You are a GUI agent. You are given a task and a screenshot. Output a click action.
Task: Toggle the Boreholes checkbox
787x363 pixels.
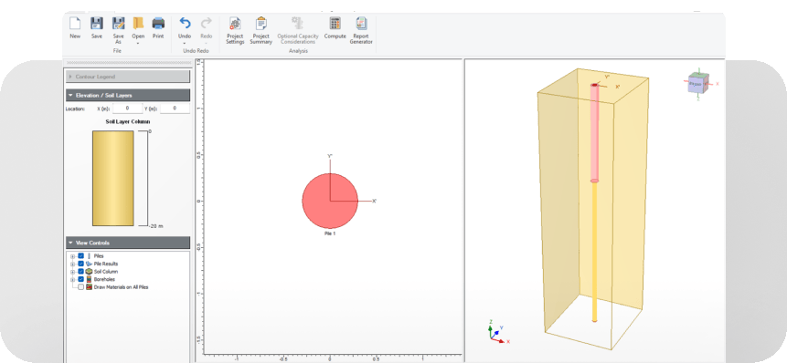(x=80, y=279)
